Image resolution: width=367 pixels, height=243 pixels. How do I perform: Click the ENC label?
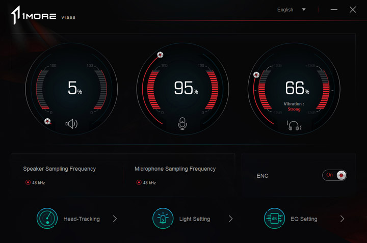click(263, 176)
